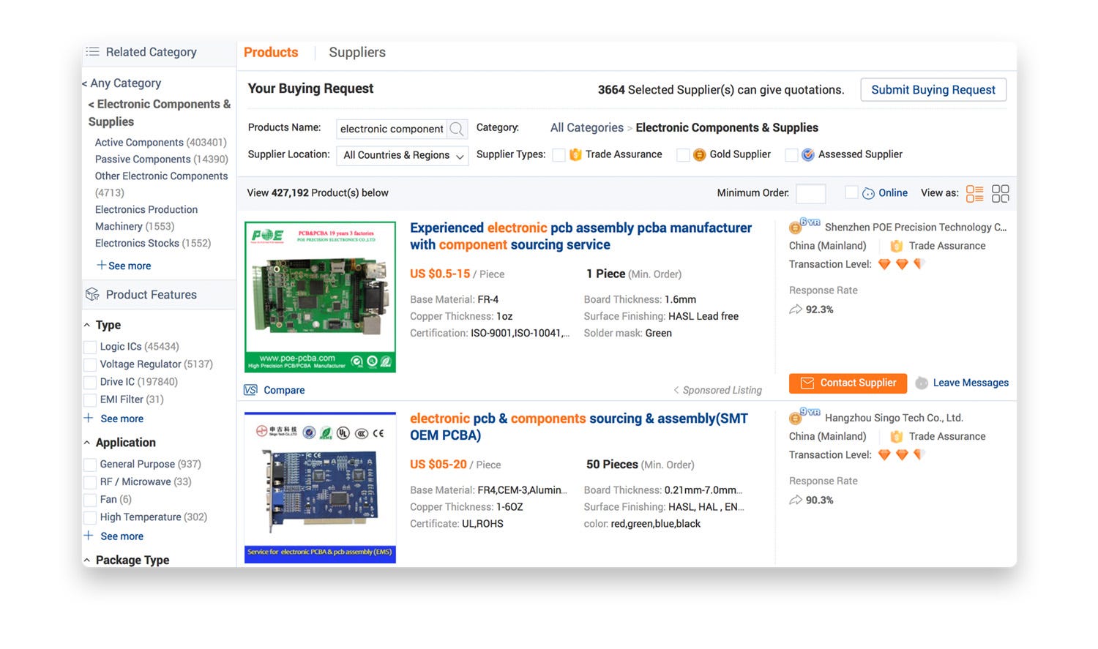1098x649 pixels.
Task: Click Hangzhou Singo Trade Assurance icon
Action: (896, 436)
